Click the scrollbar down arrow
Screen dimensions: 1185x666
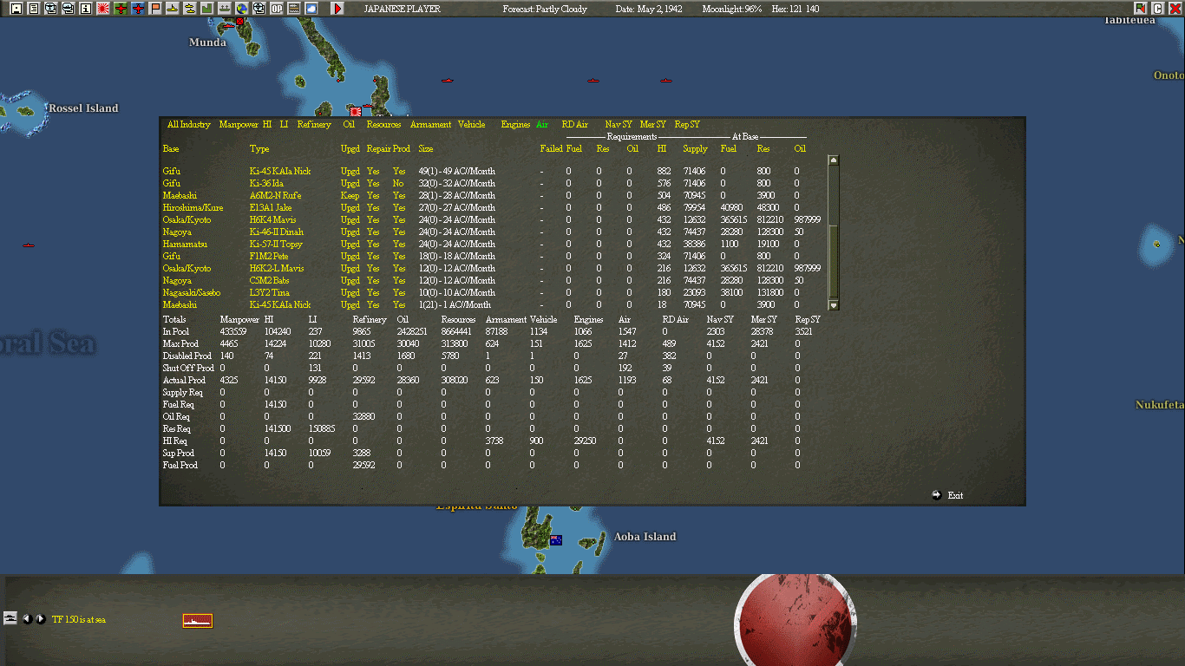tap(833, 304)
